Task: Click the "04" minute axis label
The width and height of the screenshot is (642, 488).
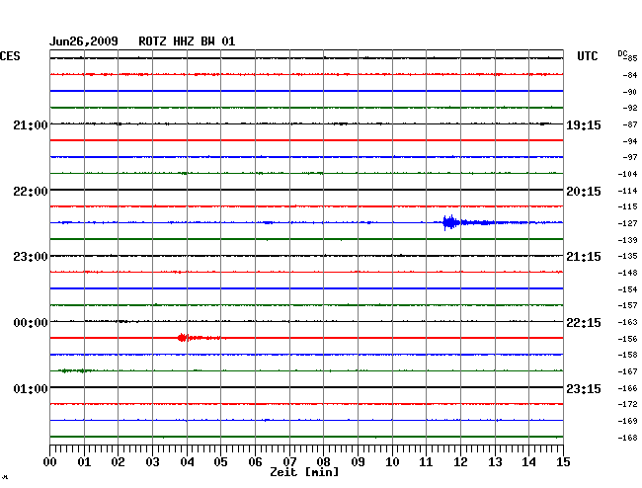Action: point(187,462)
